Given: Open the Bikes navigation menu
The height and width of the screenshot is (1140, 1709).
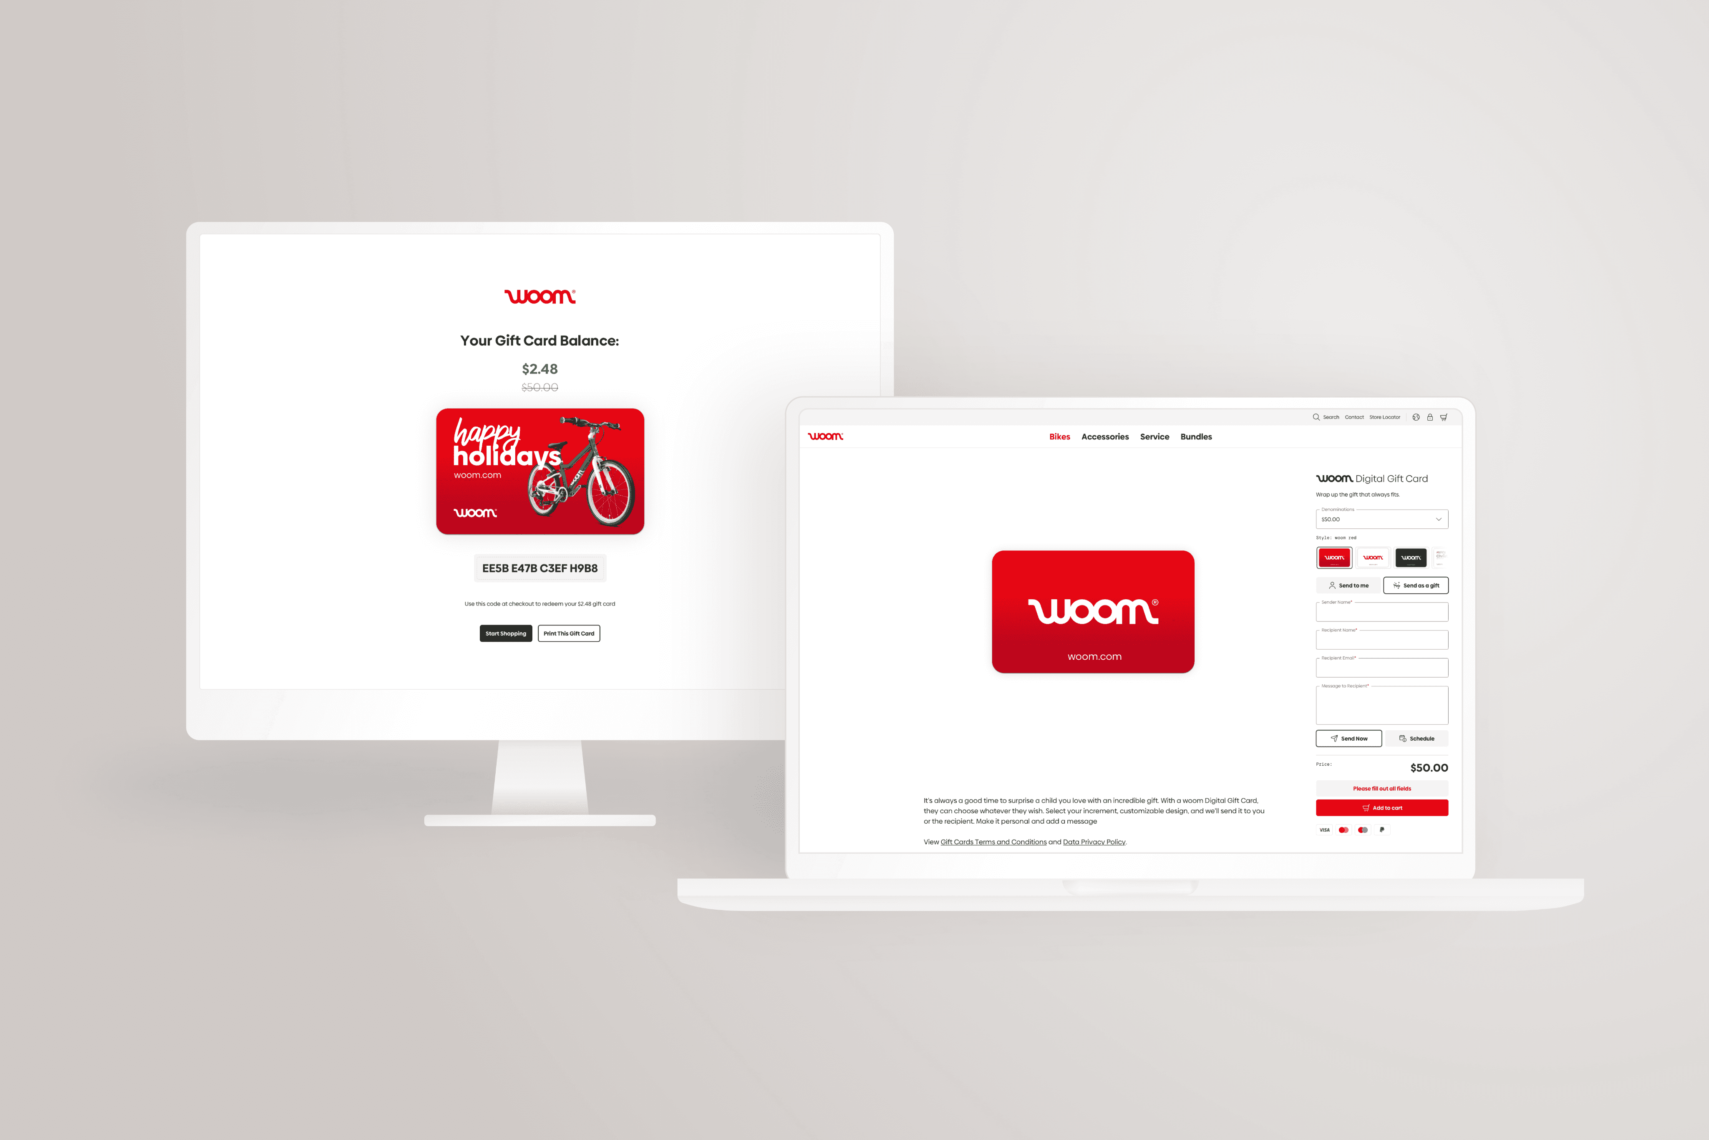Looking at the screenshot, I should (1059, 436).
